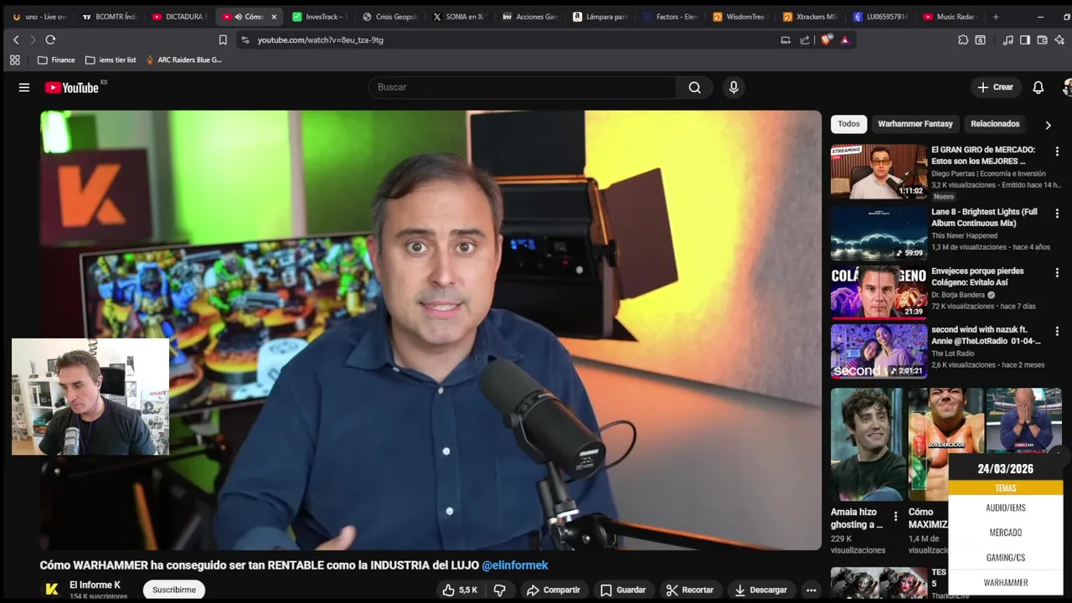
Task: Subscribe with the Suscribirme button
Action: (x=174, y=590)
